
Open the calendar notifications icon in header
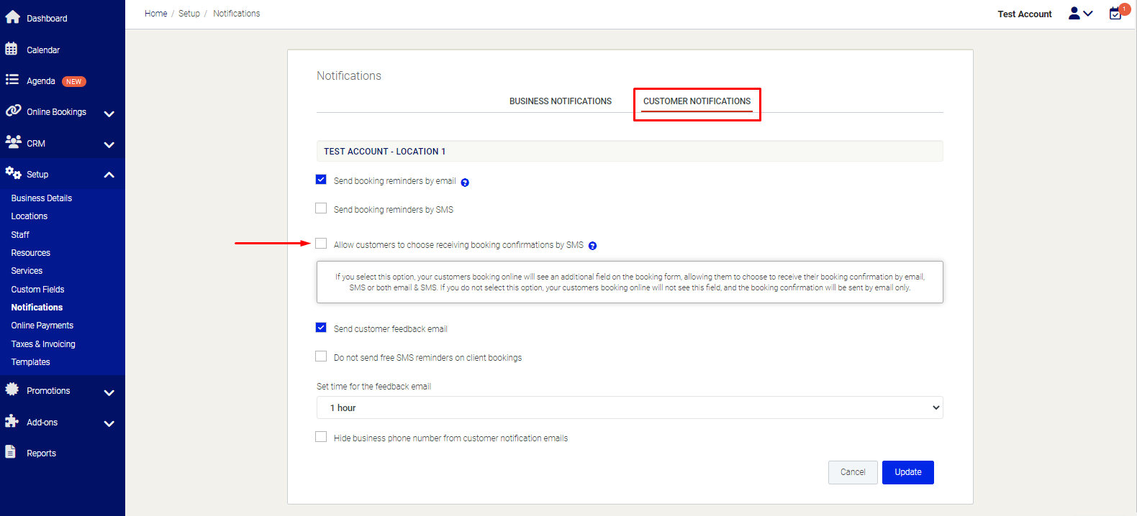coord(1117,12)
